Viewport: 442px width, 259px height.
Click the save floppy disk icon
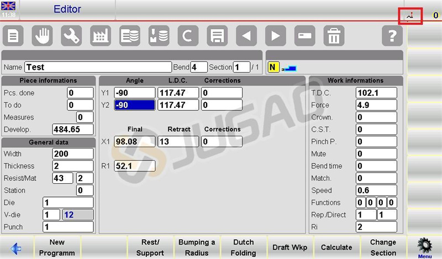217,36
